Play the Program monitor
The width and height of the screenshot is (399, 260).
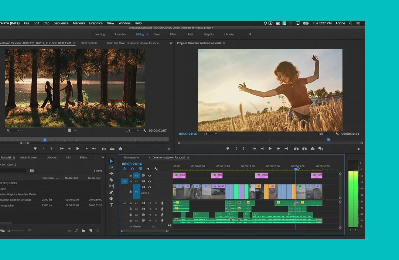point(270,148)
